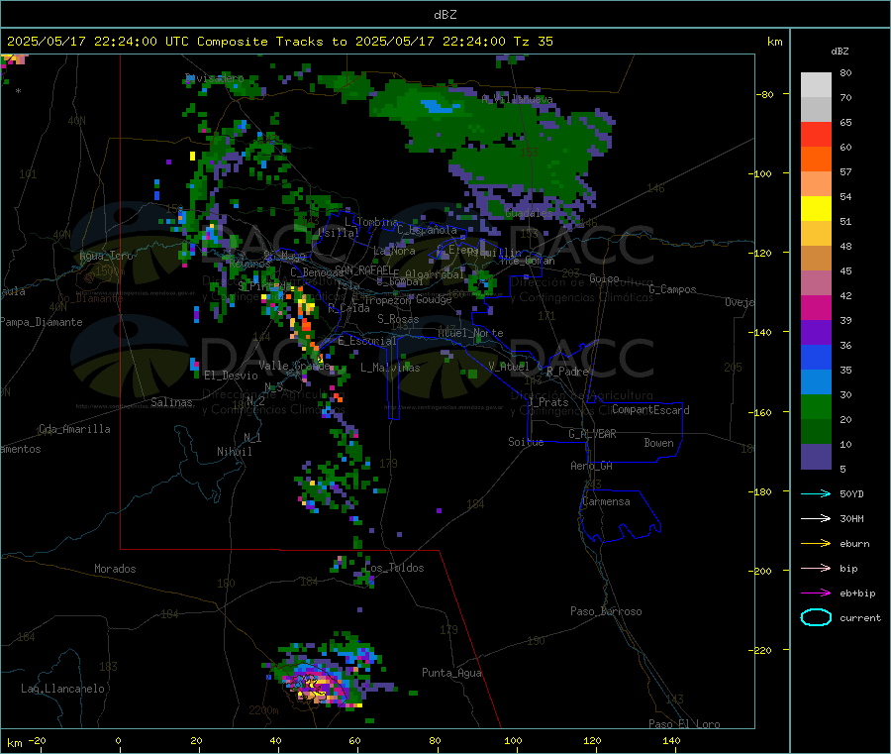Click the Paso_Barroso map label
891x754 pixels.
[x=606, y=611]
